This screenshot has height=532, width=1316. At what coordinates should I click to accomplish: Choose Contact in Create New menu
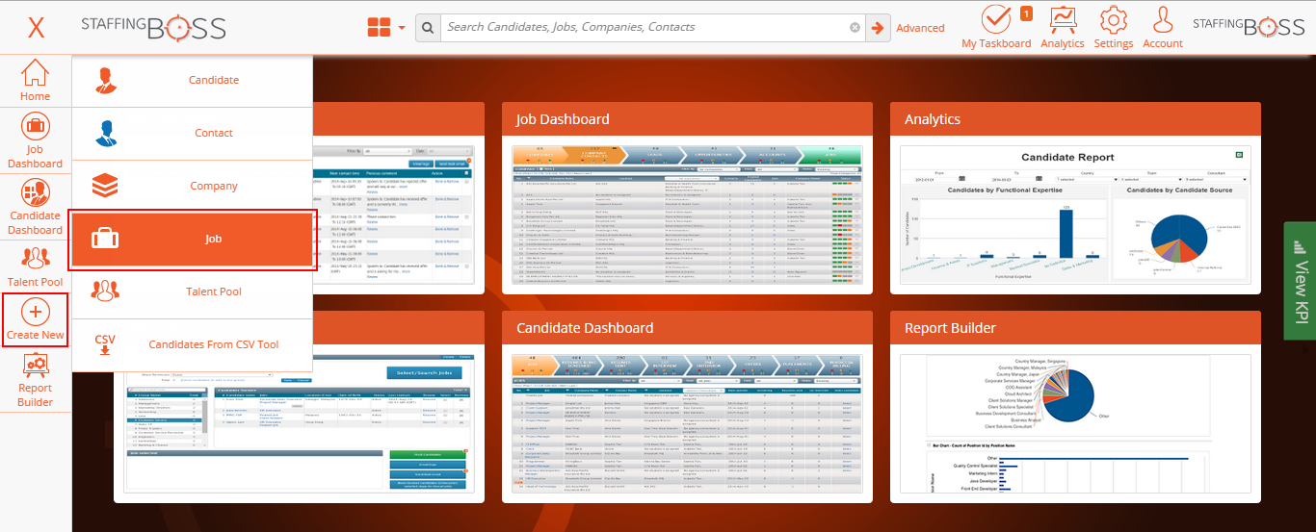193,134
